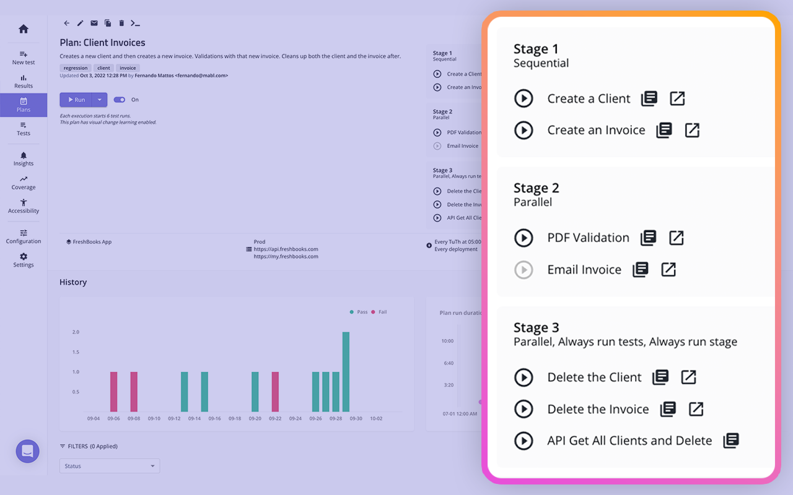Delete the plan via the trash icon
Image resolution: width=793 pixels, height=495 pixels.
pos(121,23)
